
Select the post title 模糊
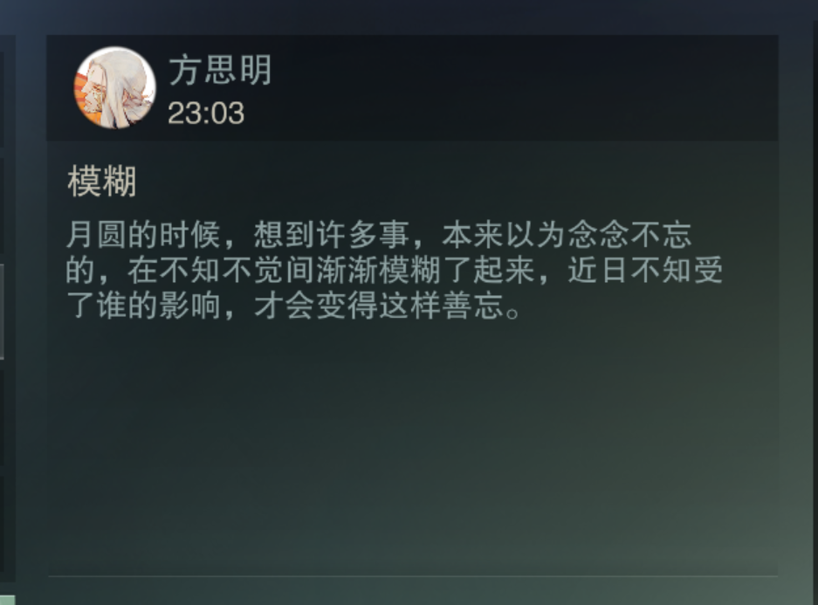pos(102,181)
